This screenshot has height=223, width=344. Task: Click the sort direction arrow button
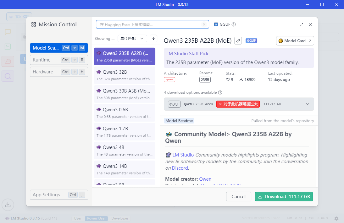153,39
